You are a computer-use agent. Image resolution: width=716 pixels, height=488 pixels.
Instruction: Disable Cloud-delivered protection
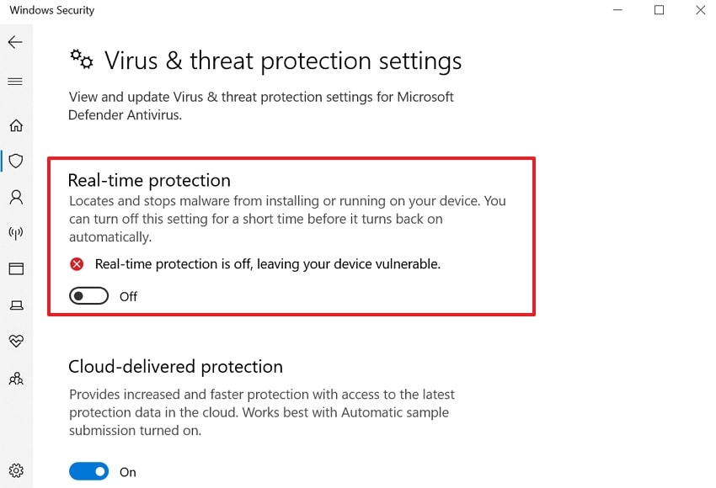pos(88,471)
